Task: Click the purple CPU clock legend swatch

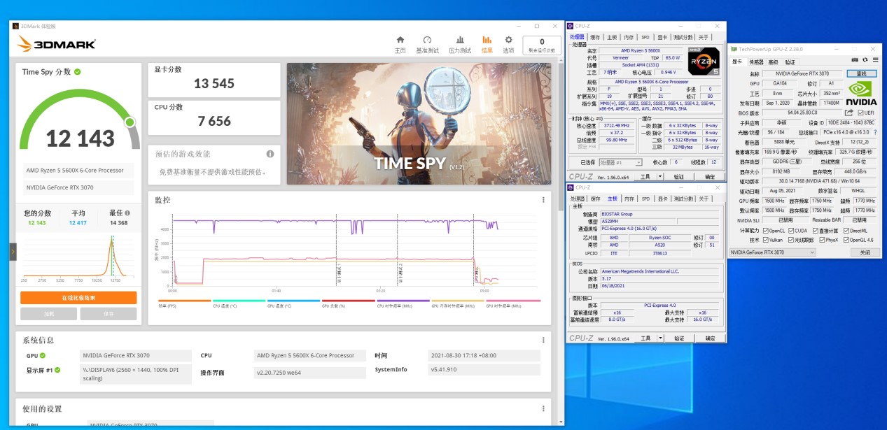Action: (403, 301)
